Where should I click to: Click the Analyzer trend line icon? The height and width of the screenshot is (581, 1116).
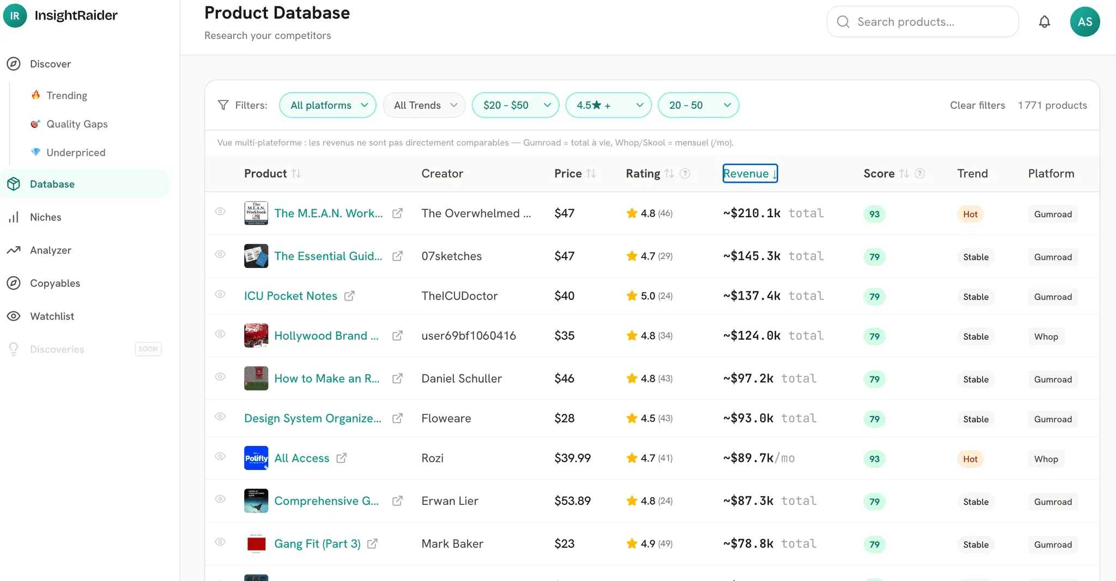point(14,250)
